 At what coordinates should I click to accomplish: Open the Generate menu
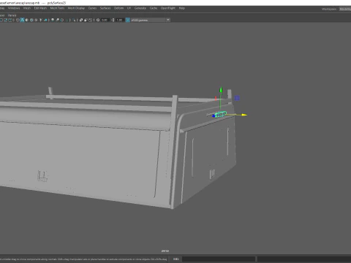click(x=140, y=8)
